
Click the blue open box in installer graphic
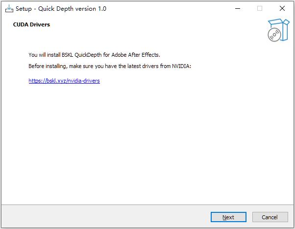[281, 29]
